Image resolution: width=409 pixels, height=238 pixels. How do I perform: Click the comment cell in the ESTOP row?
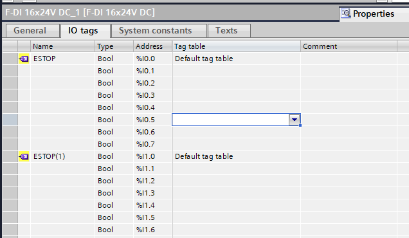[x=349, y=59]
